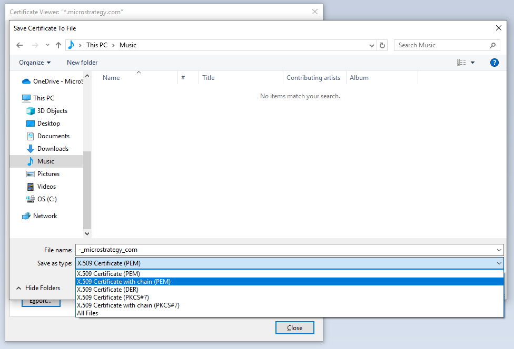Screen dimensions: 514x349
Task: Open Help via the question mark icon
Action: point(494,62)
